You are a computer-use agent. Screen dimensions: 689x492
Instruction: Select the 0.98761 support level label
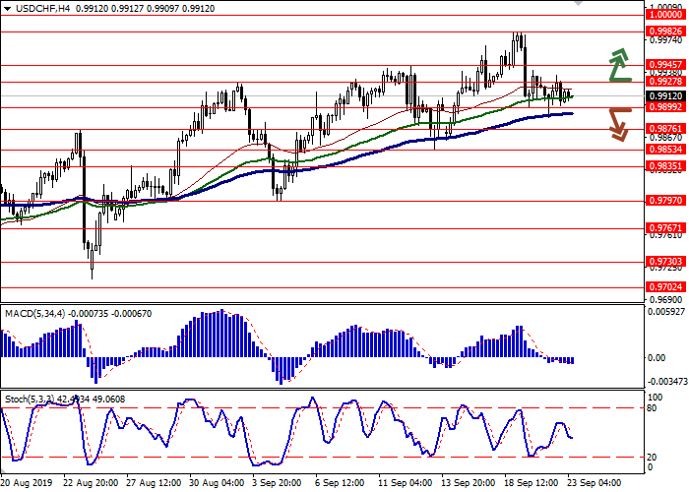(665, 128)
